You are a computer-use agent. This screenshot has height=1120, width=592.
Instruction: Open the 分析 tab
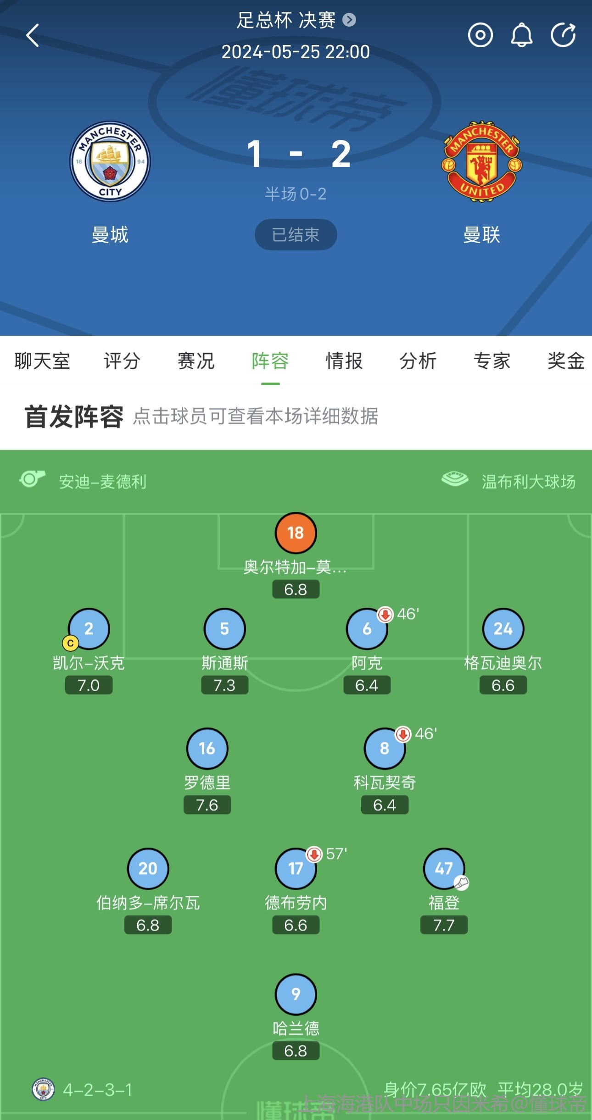pyautogui.click(x=418, y=361)
